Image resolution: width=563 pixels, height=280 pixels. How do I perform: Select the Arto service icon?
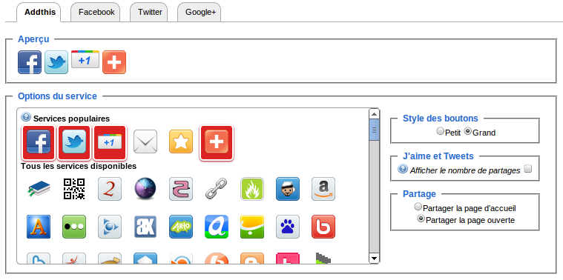[x=181, y=227]
